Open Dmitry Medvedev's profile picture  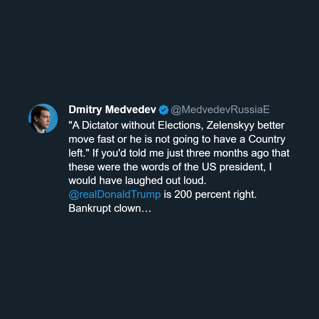pos(43,118)
